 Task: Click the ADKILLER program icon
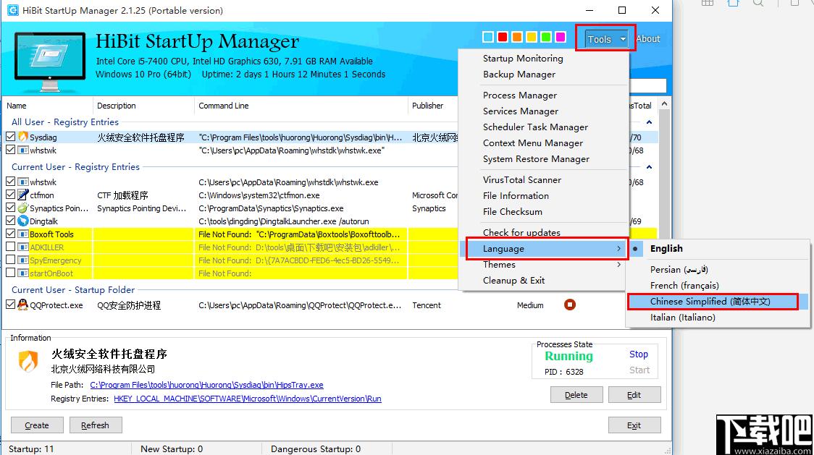tap(23, 247)
